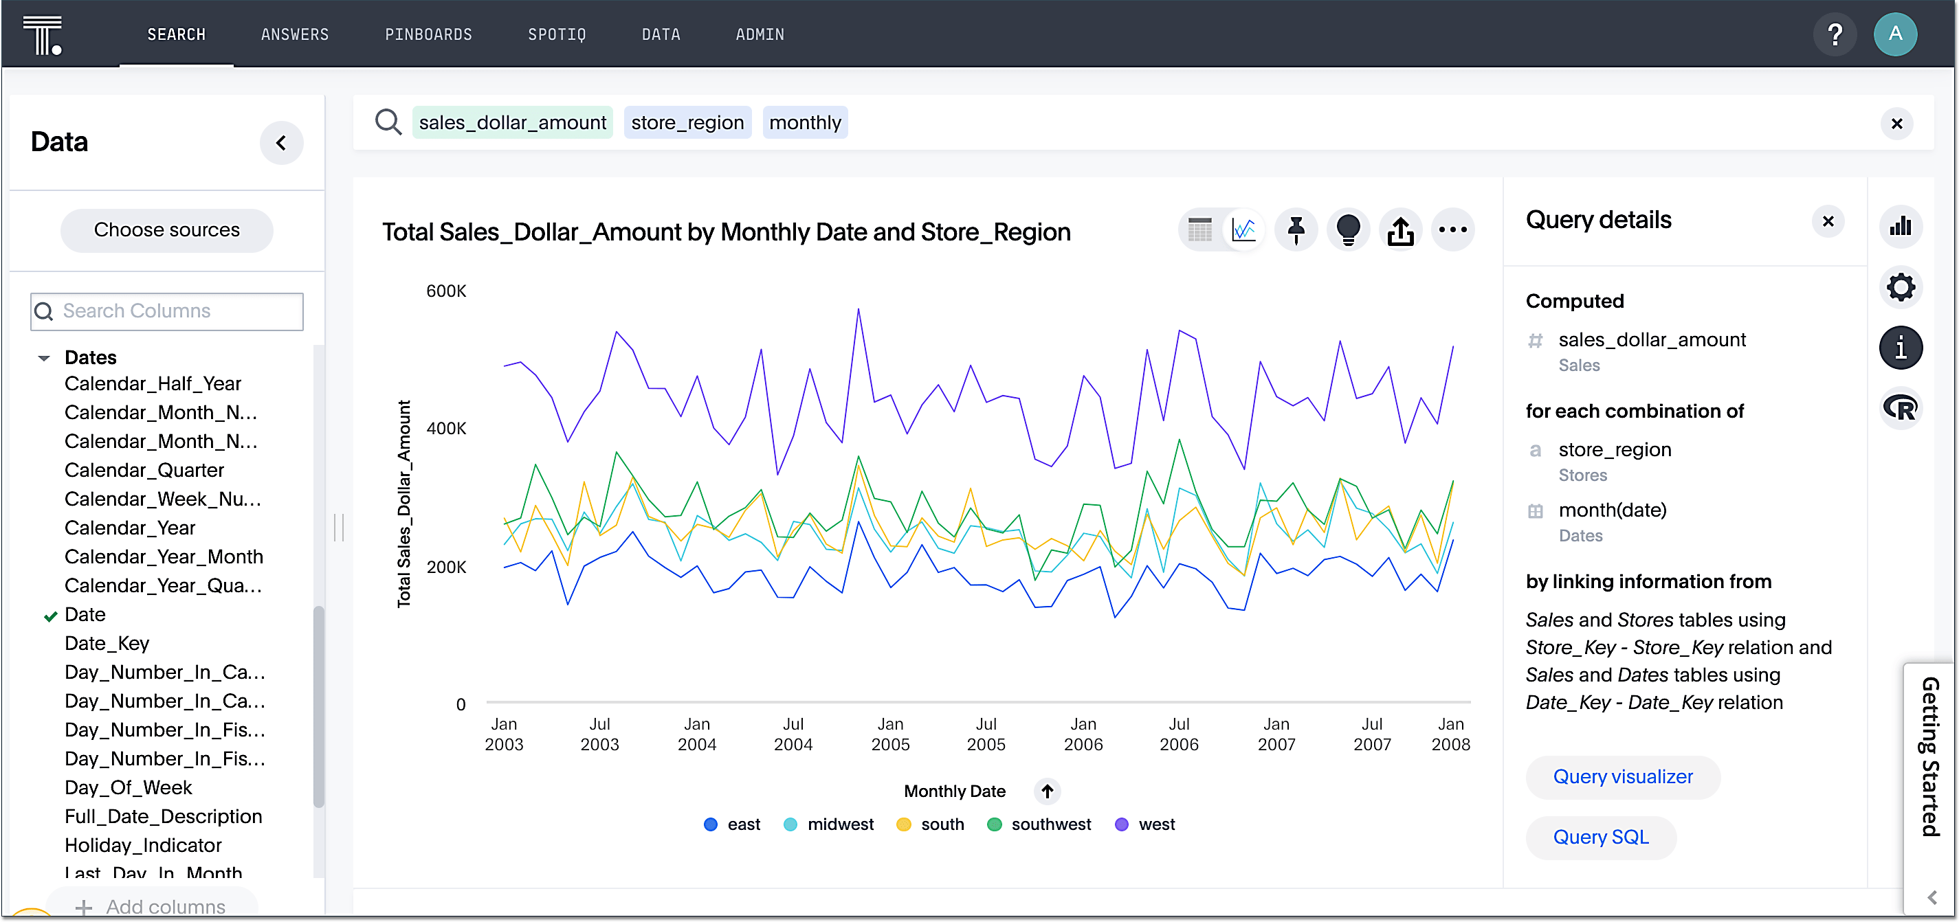Collapse the Data panel with the arrow

pos(281,143)
